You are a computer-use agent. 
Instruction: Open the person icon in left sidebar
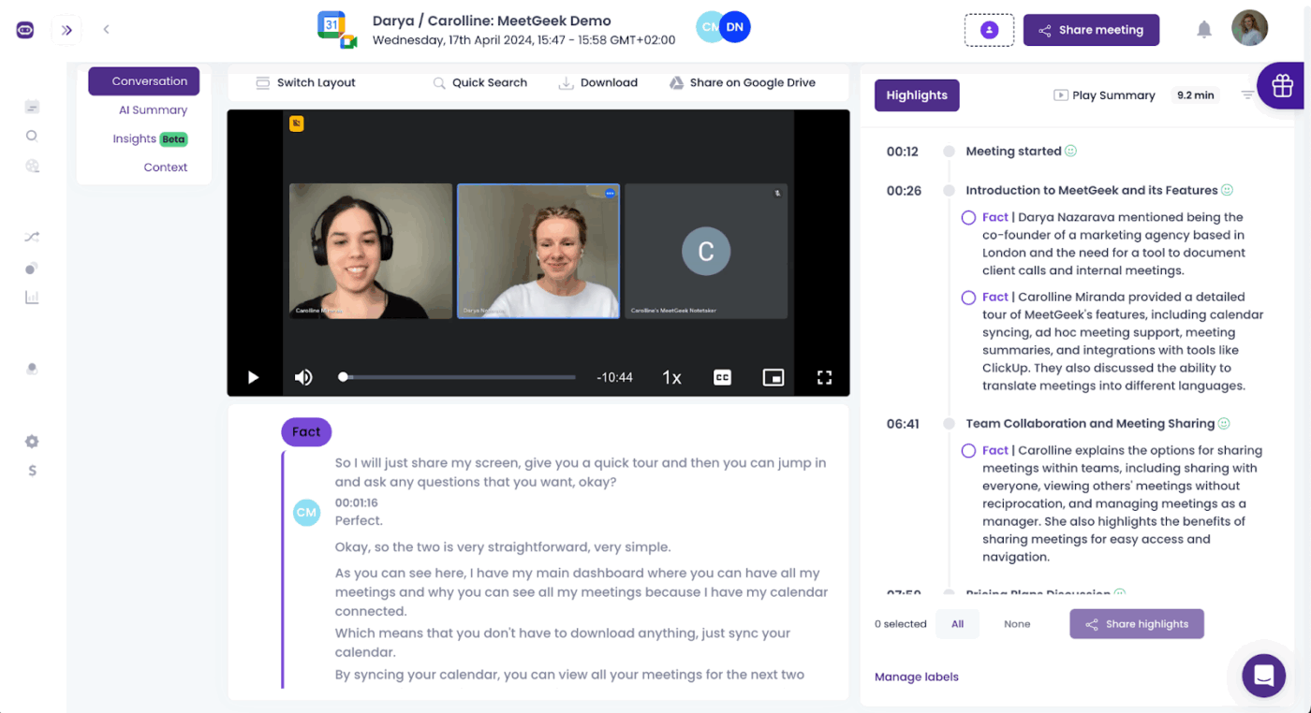click(x=32, y=370)
